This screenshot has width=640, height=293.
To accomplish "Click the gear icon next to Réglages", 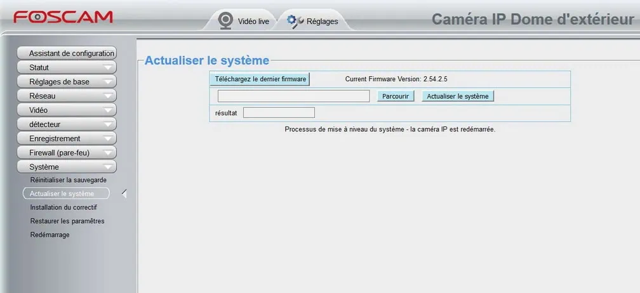I will point(295,20).
